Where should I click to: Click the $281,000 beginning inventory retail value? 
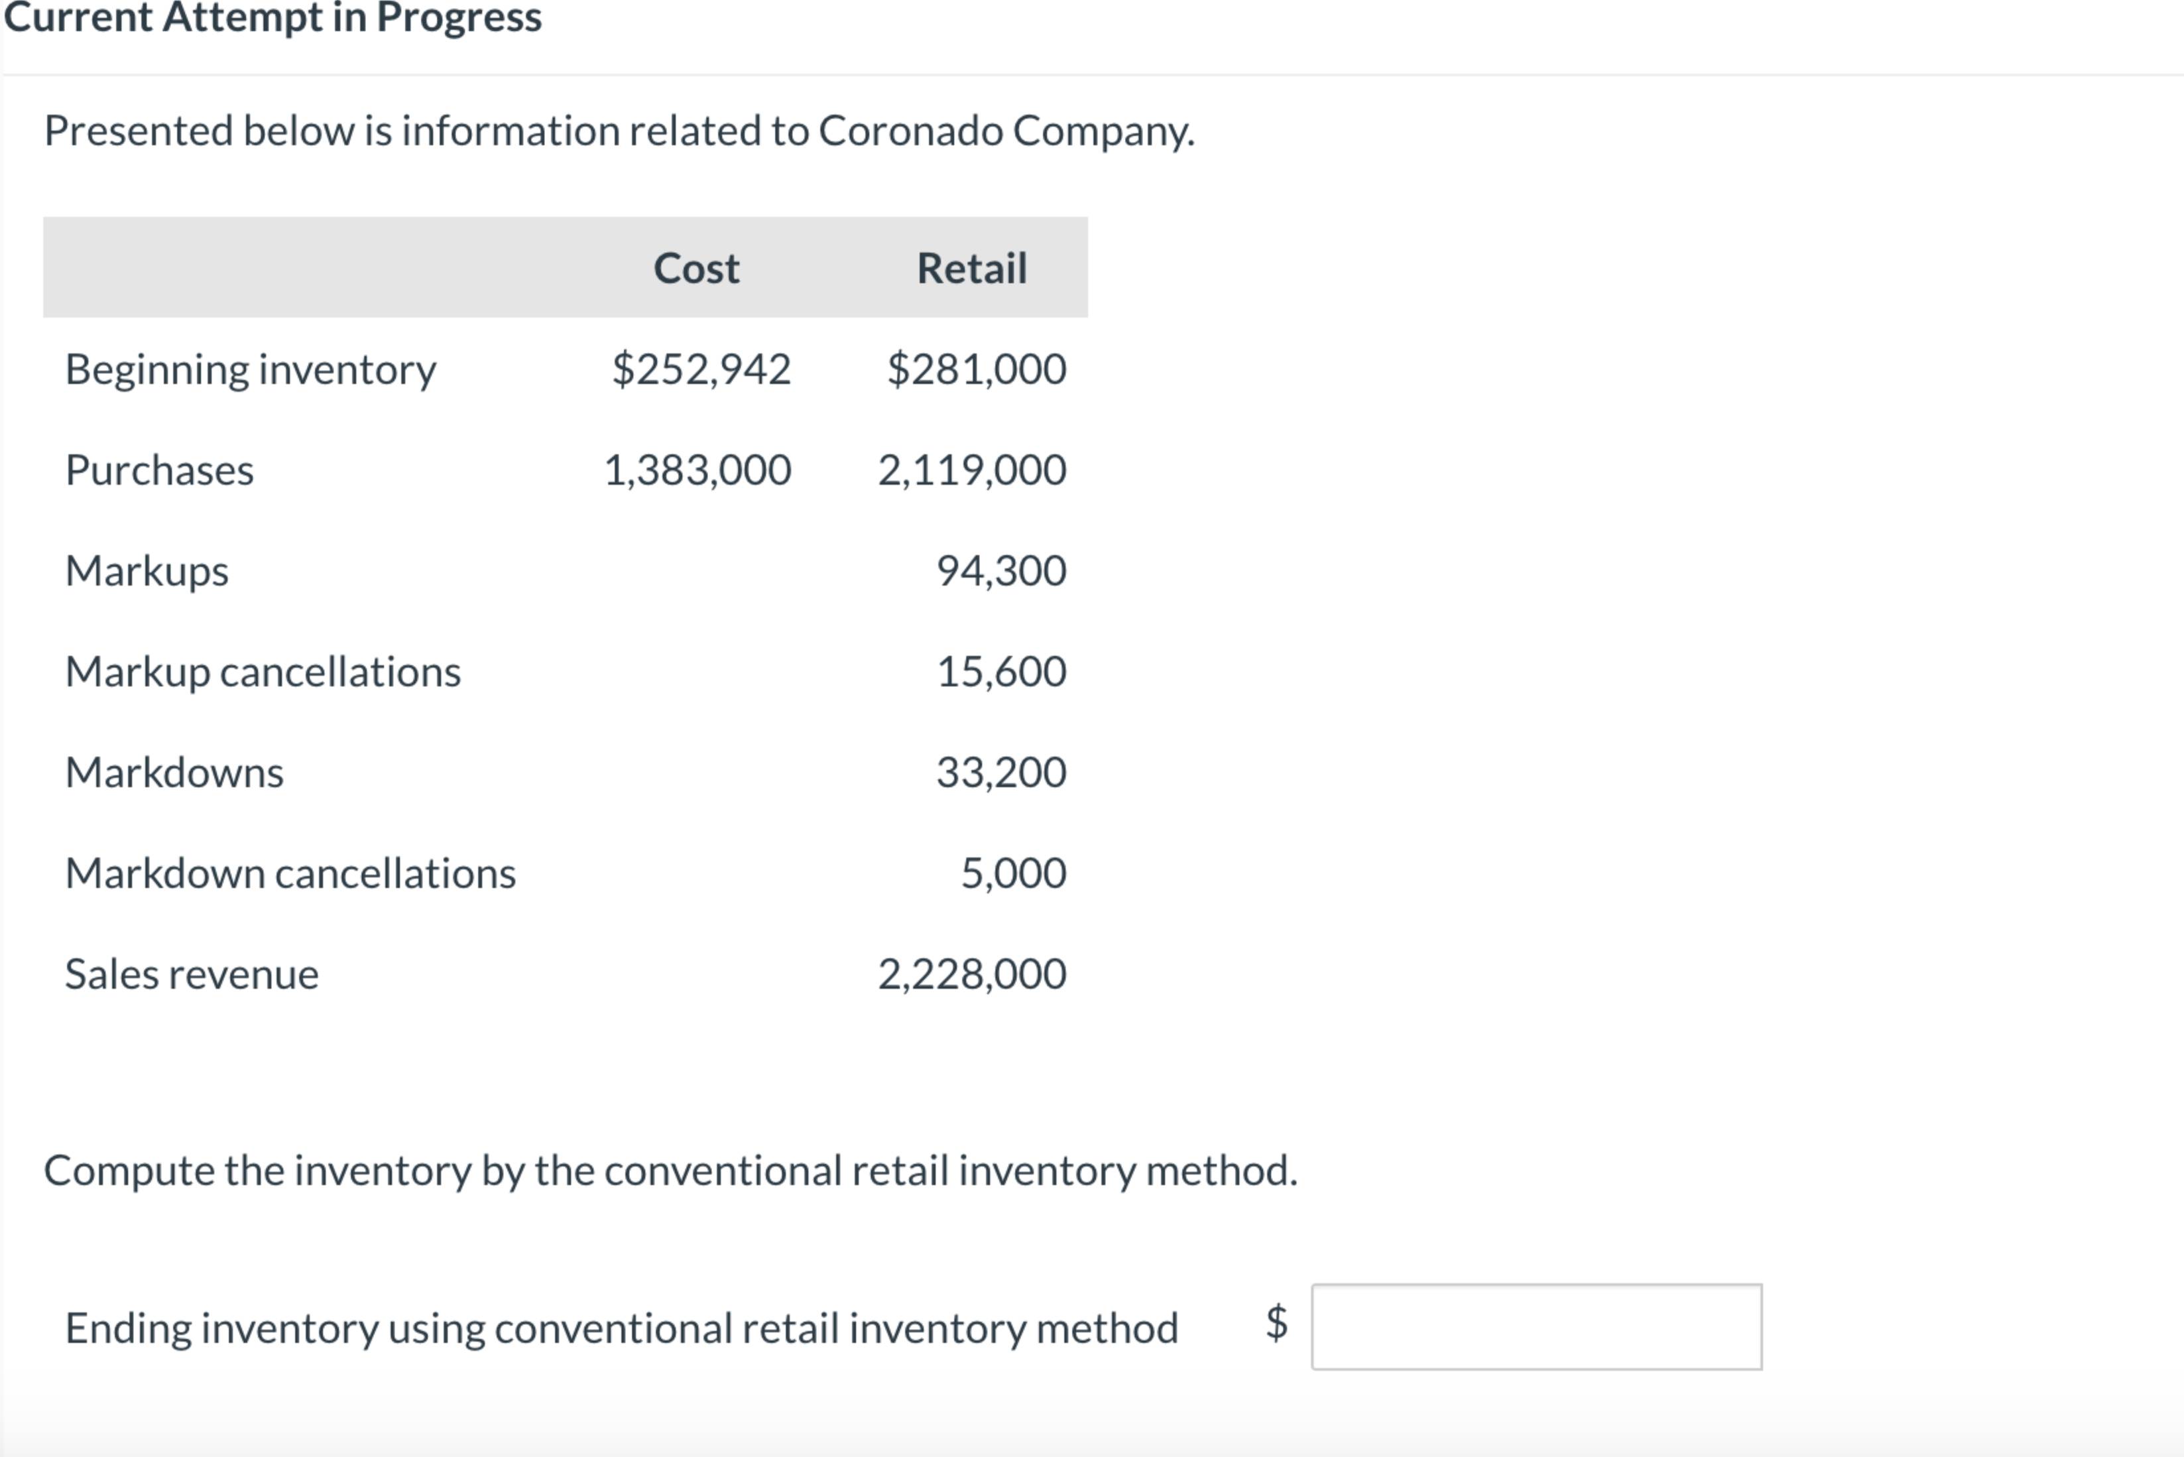coord(977,369)
